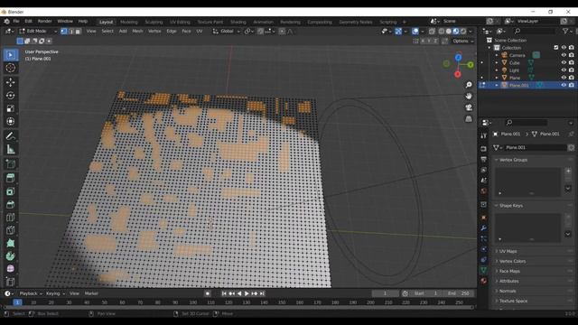
Task: Jump to the end frame
Action: coord(262,293)
